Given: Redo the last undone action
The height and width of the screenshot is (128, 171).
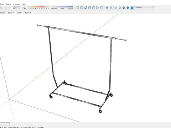Looking at the screenshot, I should (x=10, y=8).
